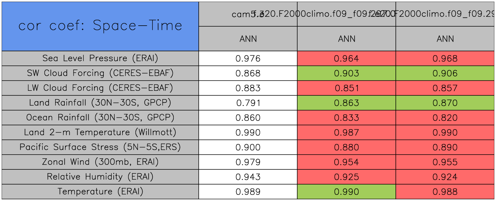Select the Relative Humidity (ERAI) row label
This screenshot has height=201, width=496.
click(100, 177)
